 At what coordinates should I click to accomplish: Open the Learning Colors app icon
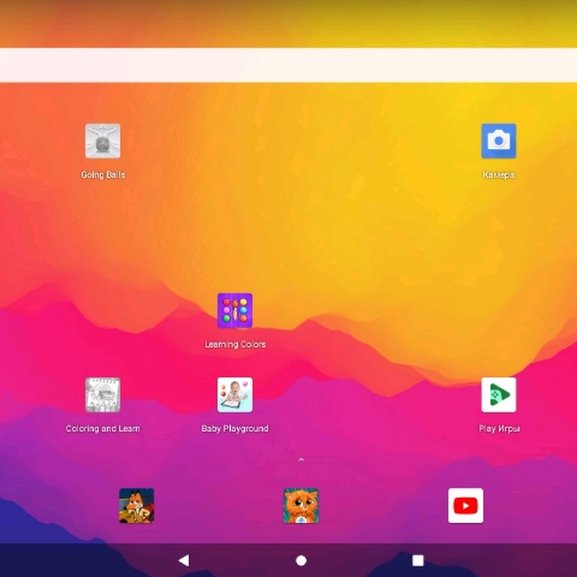tap(235, 310)
